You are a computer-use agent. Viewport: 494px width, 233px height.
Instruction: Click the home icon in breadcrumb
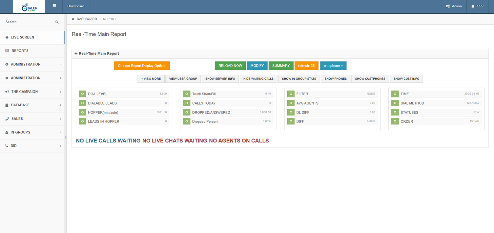tap(73, 19)
